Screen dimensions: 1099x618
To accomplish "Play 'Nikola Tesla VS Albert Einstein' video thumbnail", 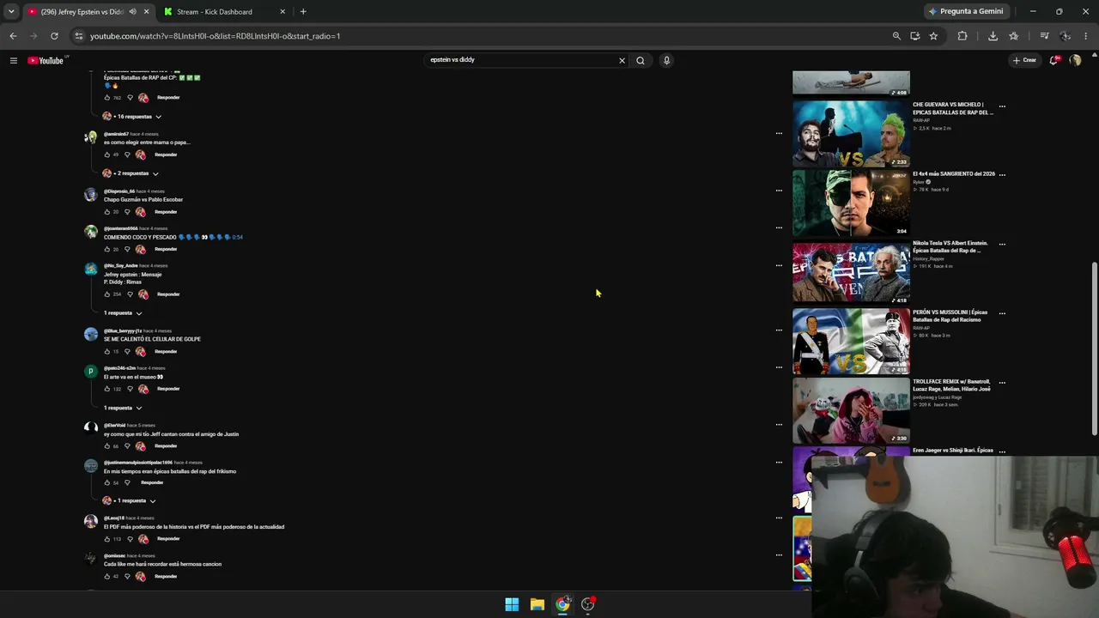I will click(851, 273).
